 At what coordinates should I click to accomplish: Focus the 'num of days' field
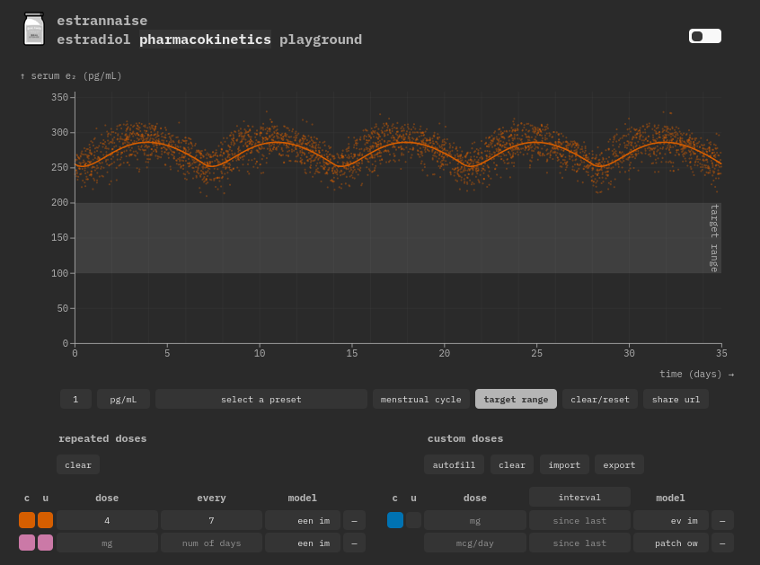211,543
